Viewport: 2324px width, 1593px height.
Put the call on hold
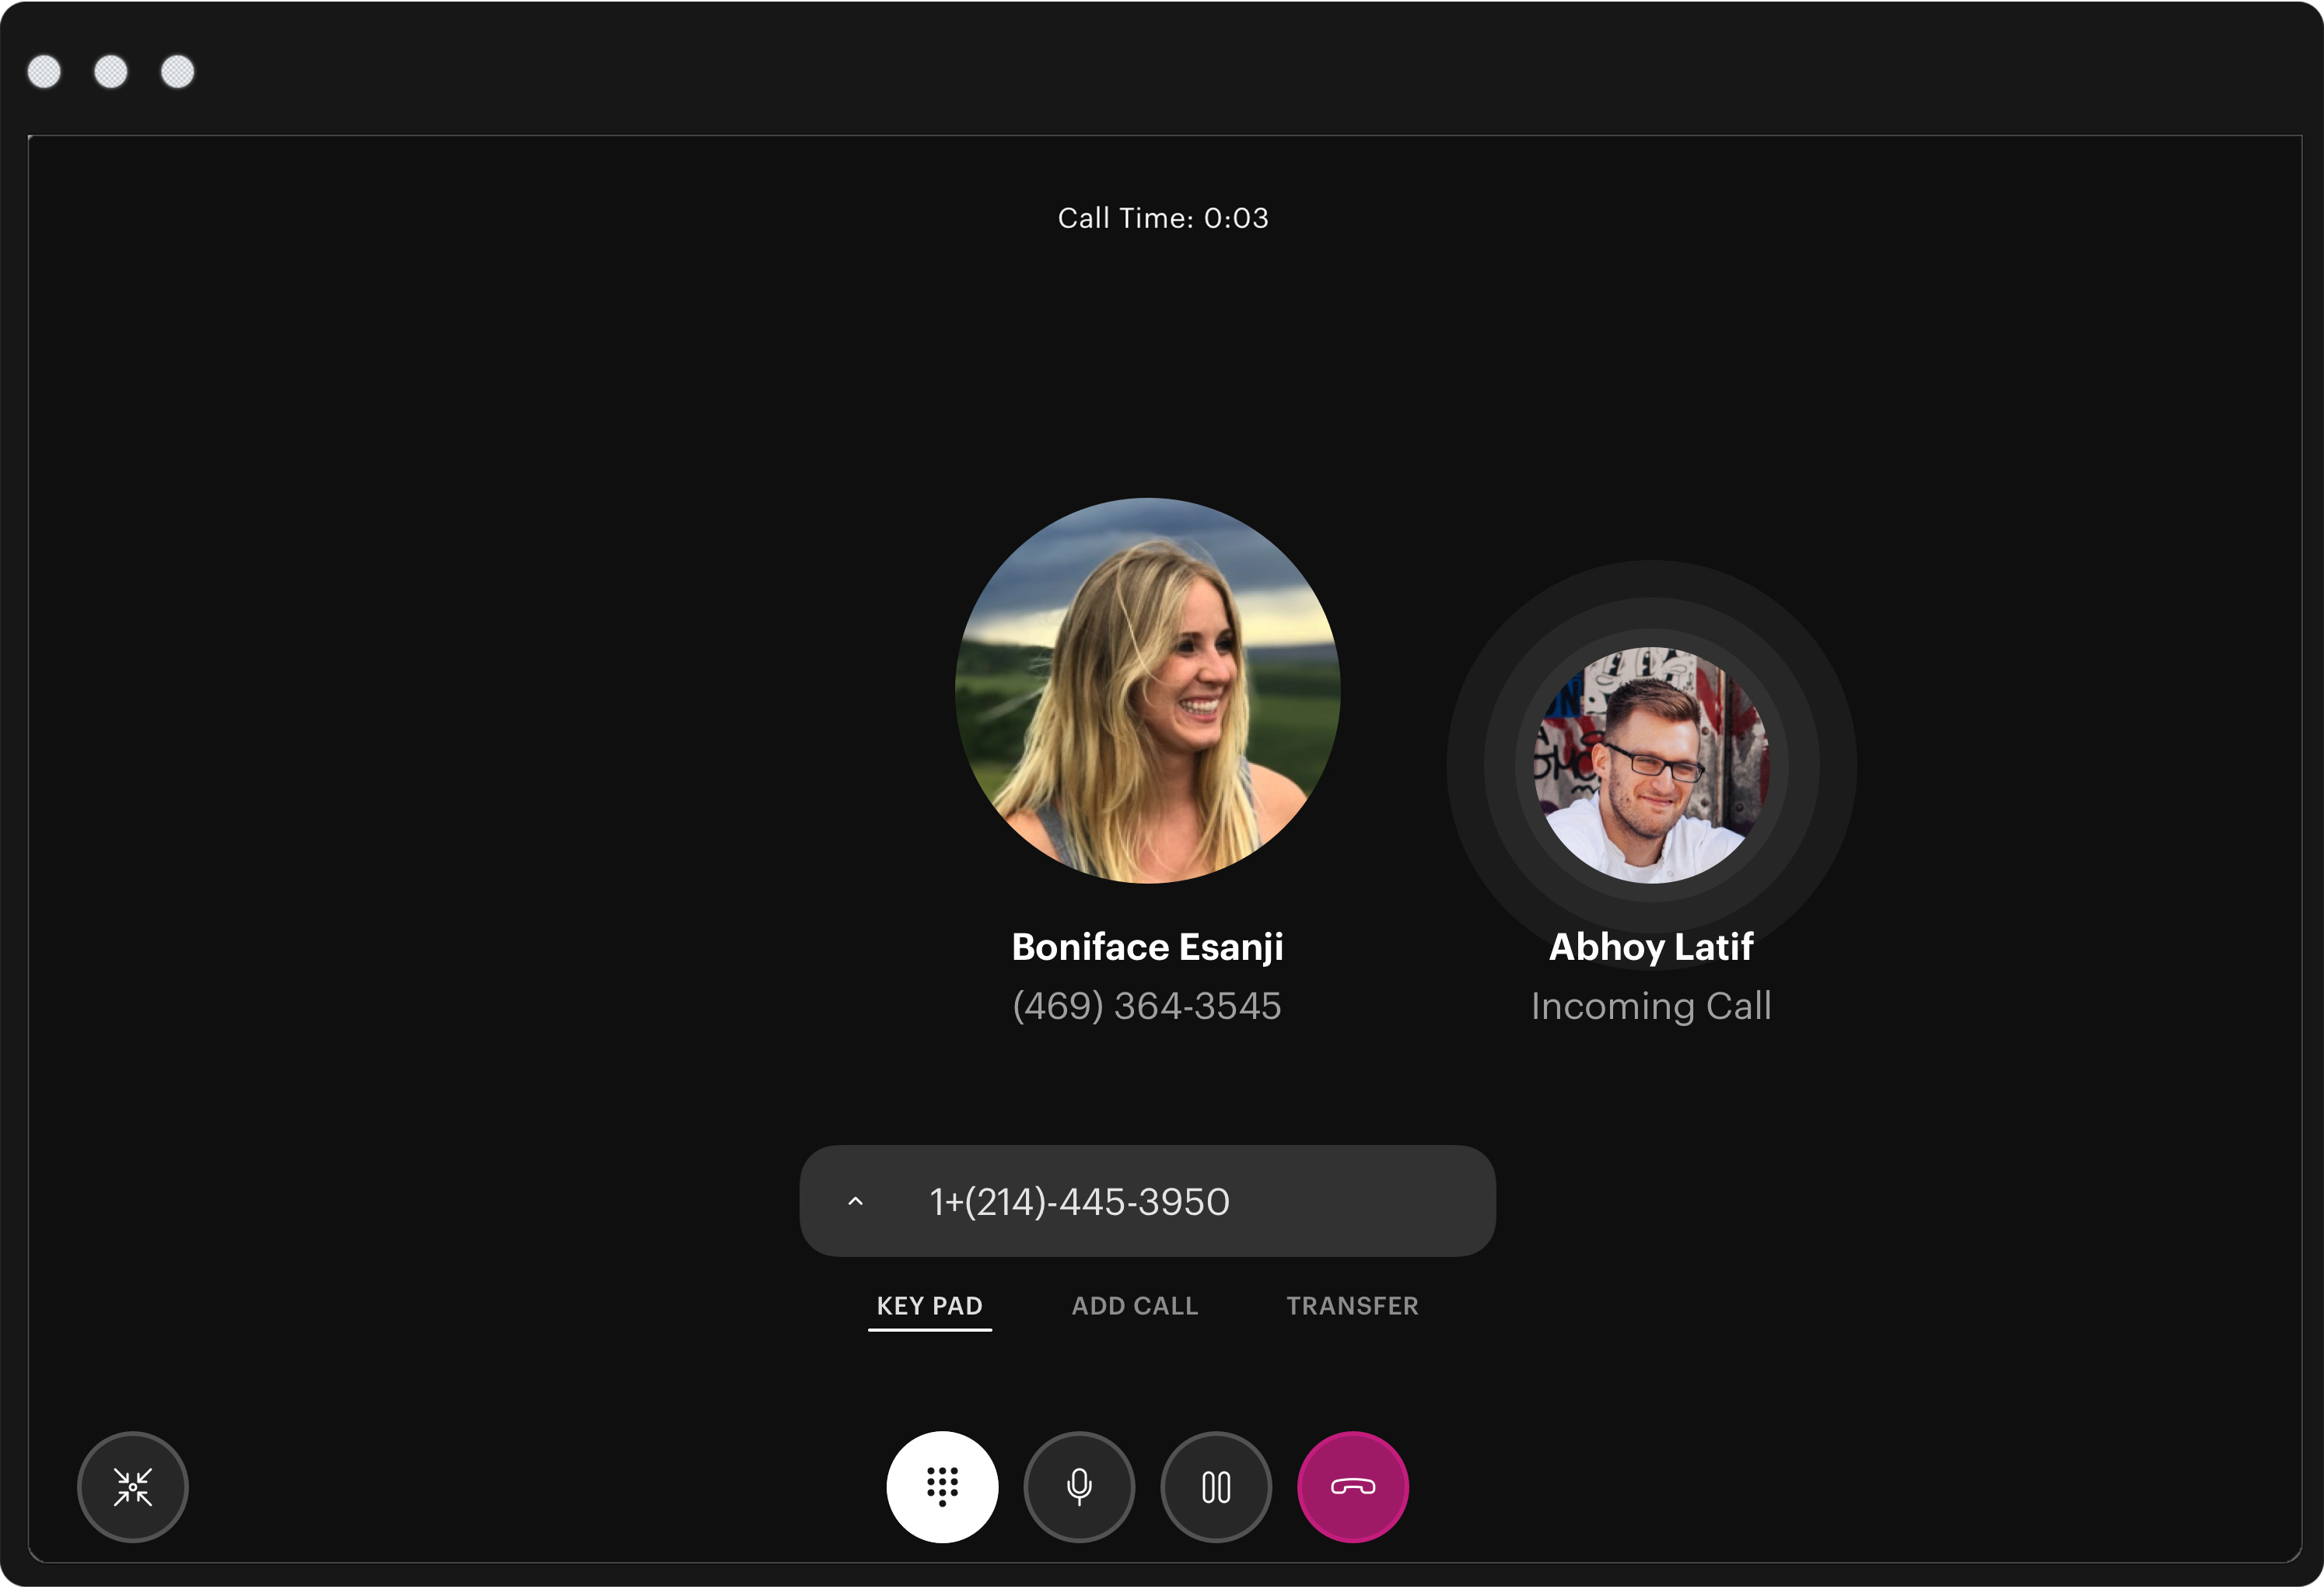pos(1216,1487)
